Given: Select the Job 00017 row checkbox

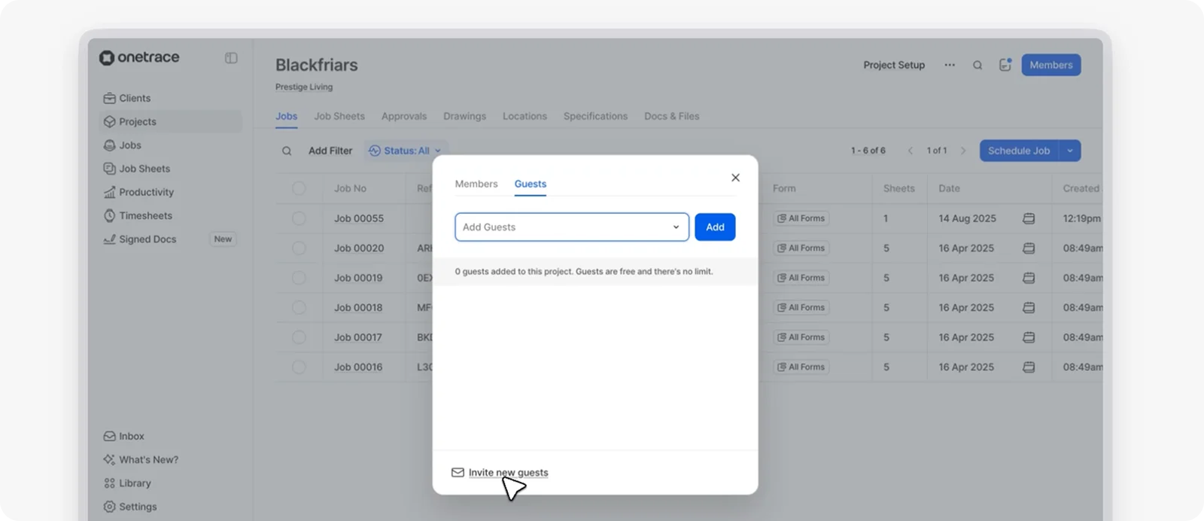Looking at the screenshot, I should (299, 337).
